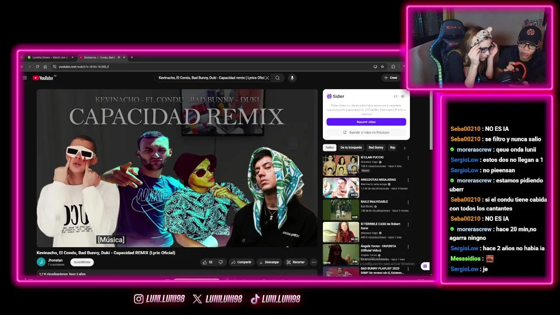Click the YouTube search magnifier button

tap(277, 78)
